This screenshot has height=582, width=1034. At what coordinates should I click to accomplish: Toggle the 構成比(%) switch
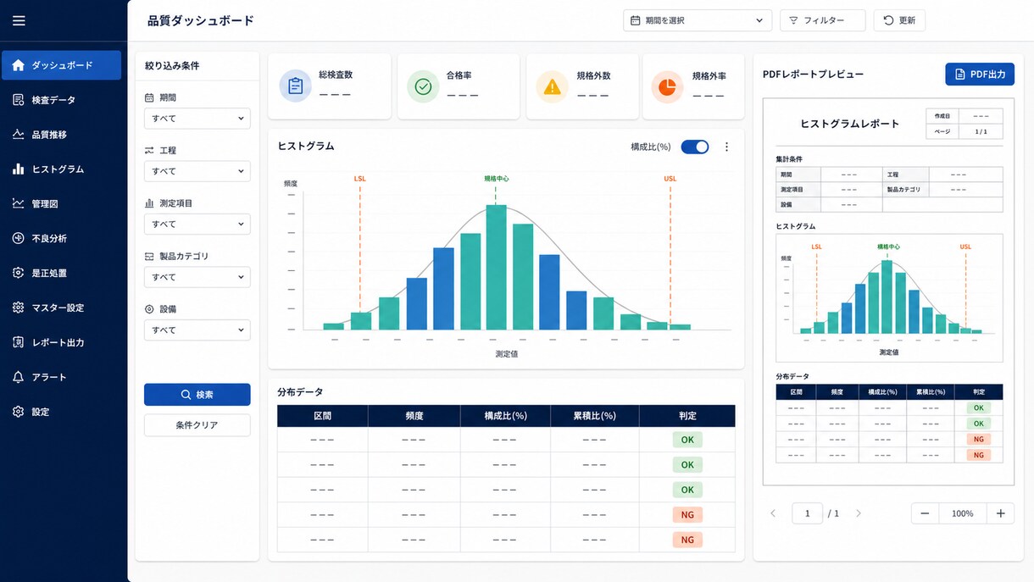[695, 147]
